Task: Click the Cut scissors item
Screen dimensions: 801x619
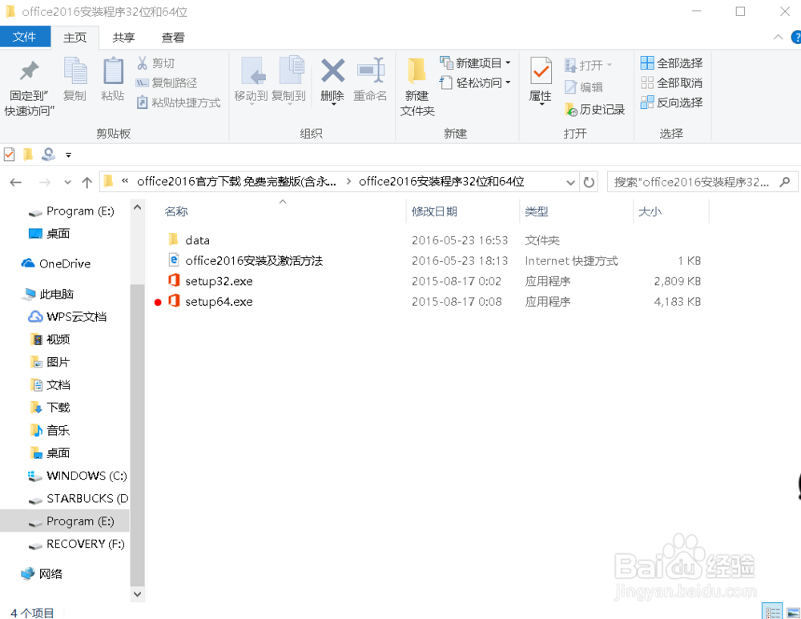Action: pos(156,62)
